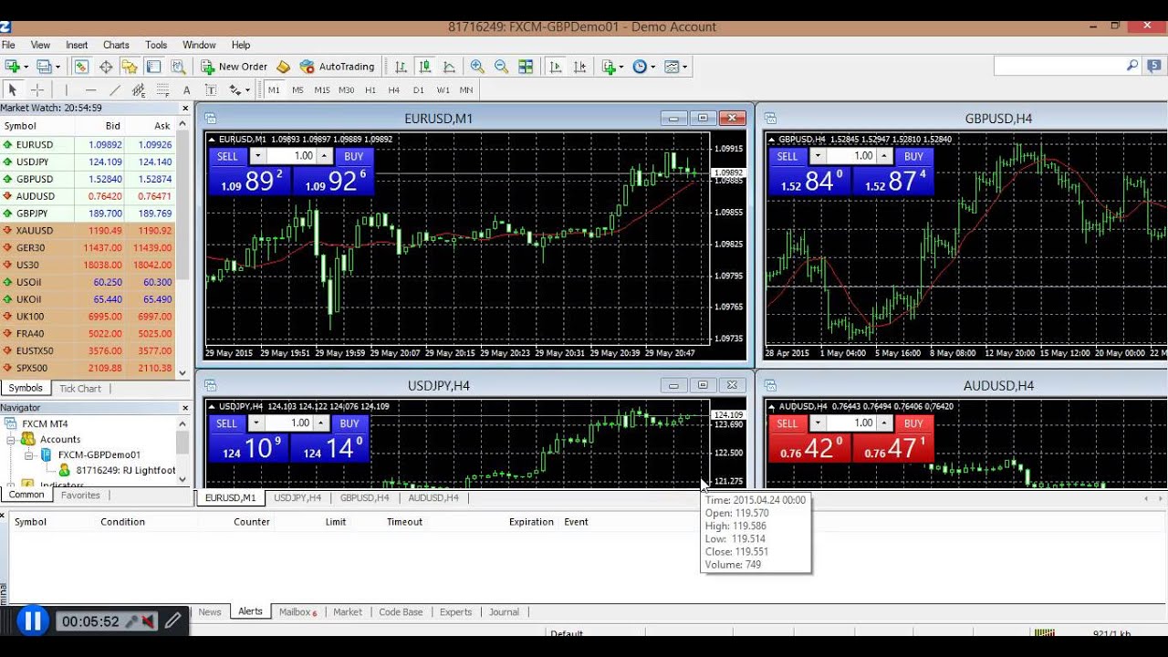The image size is (1168, 657).
Task: Switch to the Tick Chart tab
Action: click(80, 388)
